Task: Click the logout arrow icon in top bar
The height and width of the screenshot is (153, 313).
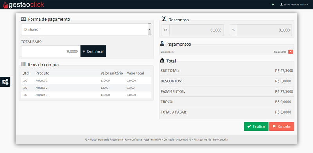Action: point(273,5)
